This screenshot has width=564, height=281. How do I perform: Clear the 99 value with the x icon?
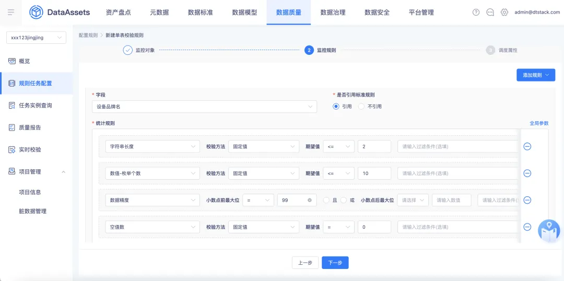pos(309,200)
